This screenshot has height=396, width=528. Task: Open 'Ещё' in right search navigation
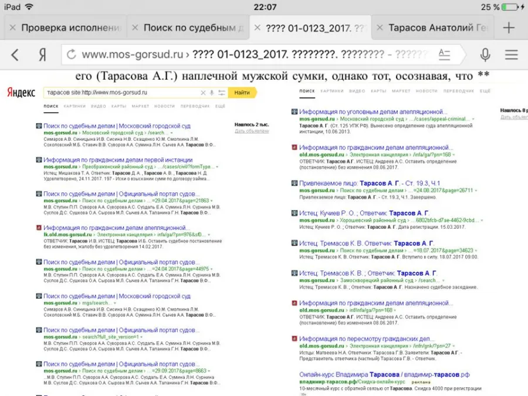point(485,91)
